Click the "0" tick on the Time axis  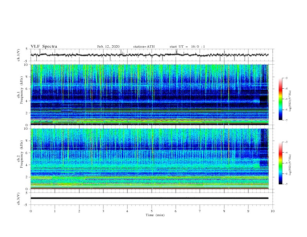[x=31, y=211]
